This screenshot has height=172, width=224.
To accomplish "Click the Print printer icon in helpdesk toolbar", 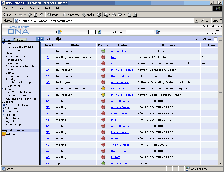I will pos(57,39).
